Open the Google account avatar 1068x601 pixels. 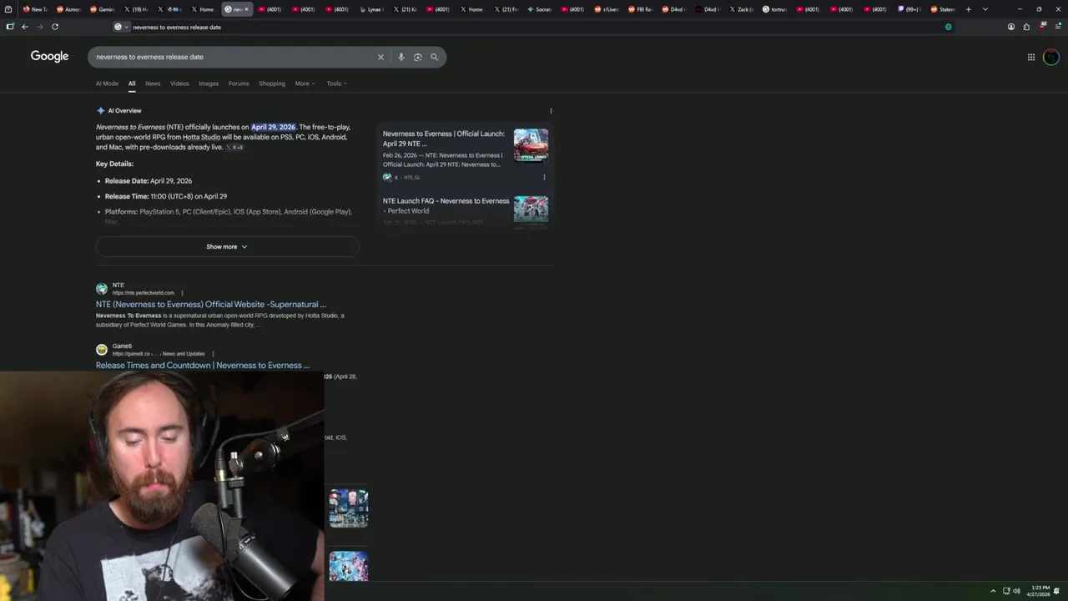pos(1051,57)
